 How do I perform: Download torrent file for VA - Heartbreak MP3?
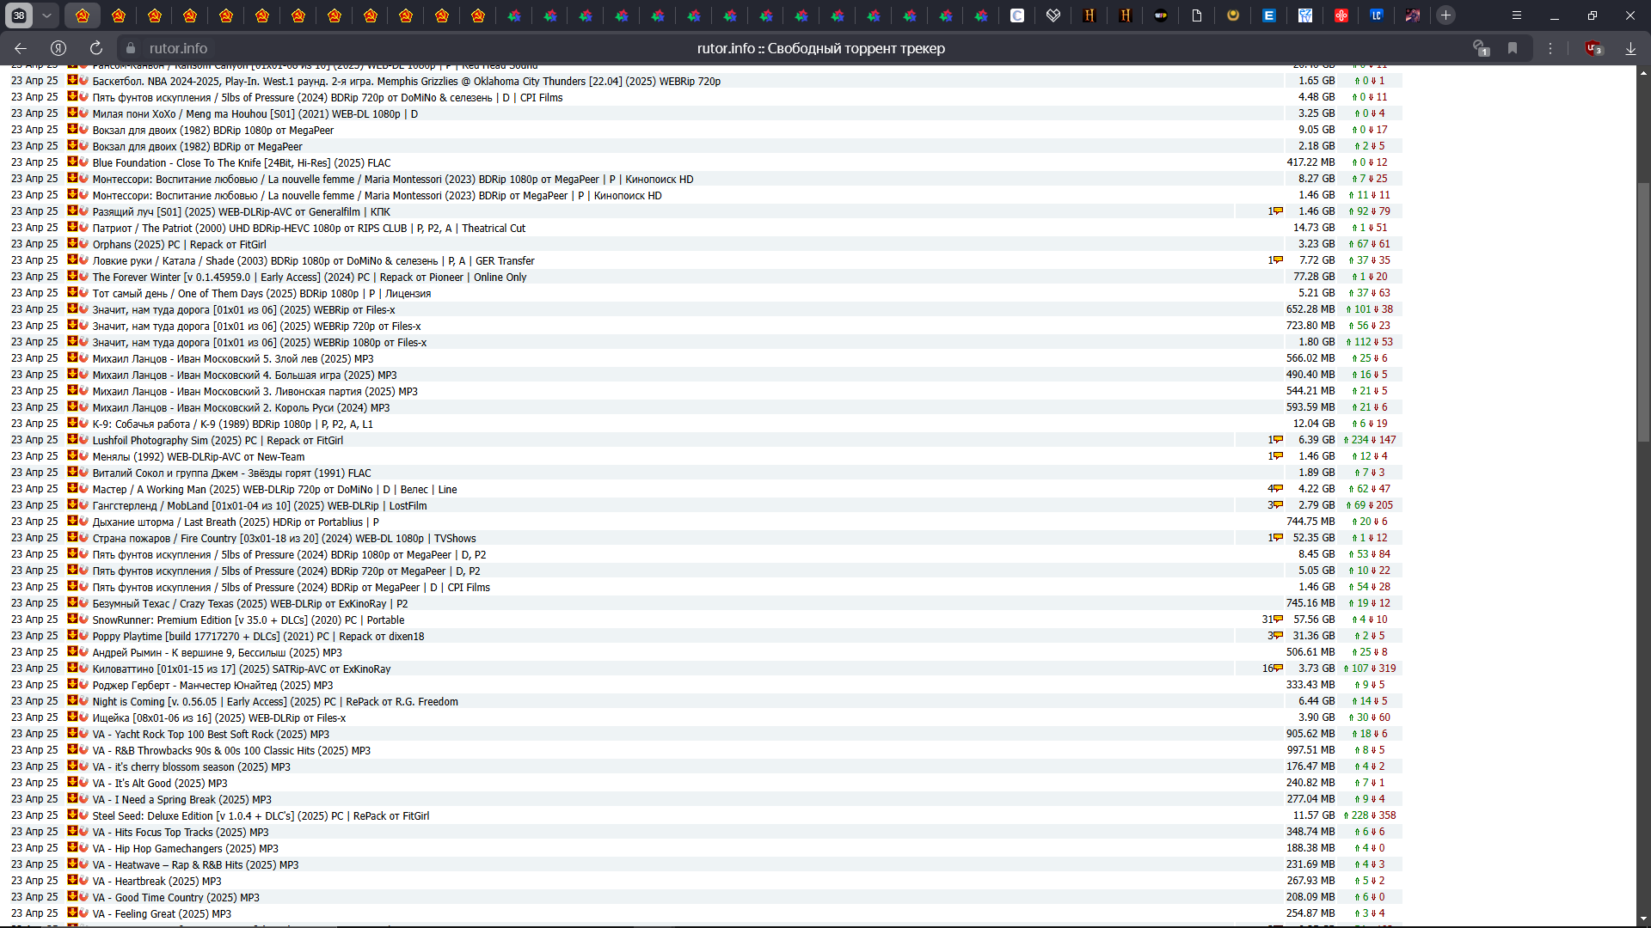pos(73,881)
